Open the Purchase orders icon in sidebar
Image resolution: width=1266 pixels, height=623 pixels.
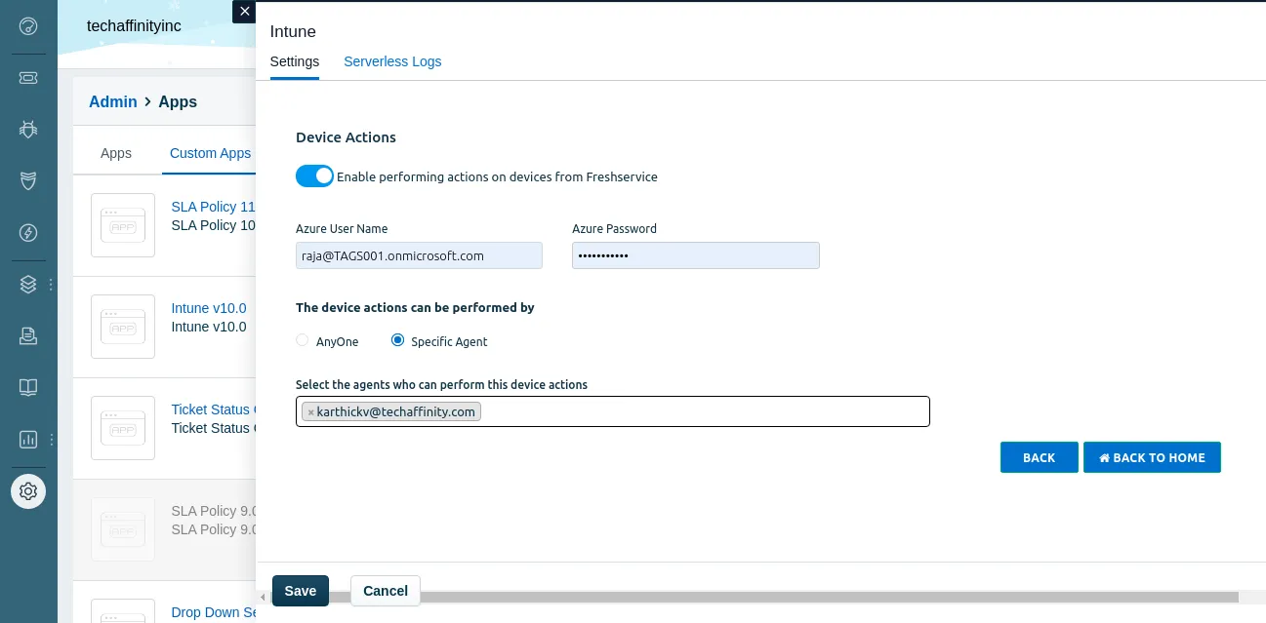(28, 335)
